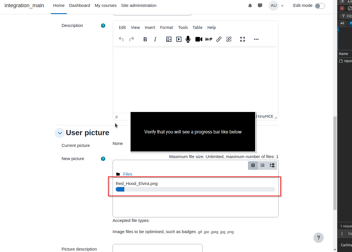Select the All filter in DevTools
352x252 pixels.
342,23
